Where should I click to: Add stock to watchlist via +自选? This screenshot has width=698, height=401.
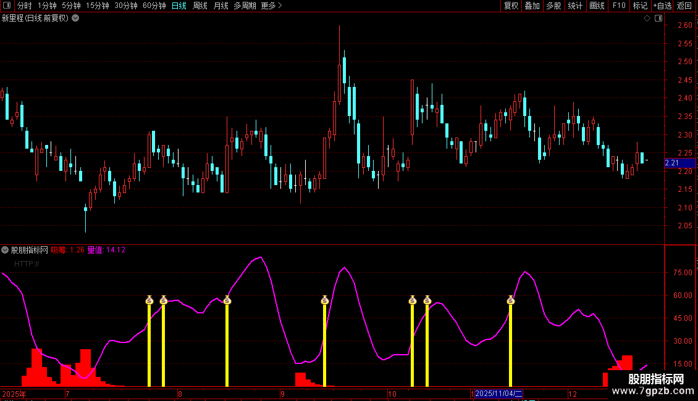(662, 6)
